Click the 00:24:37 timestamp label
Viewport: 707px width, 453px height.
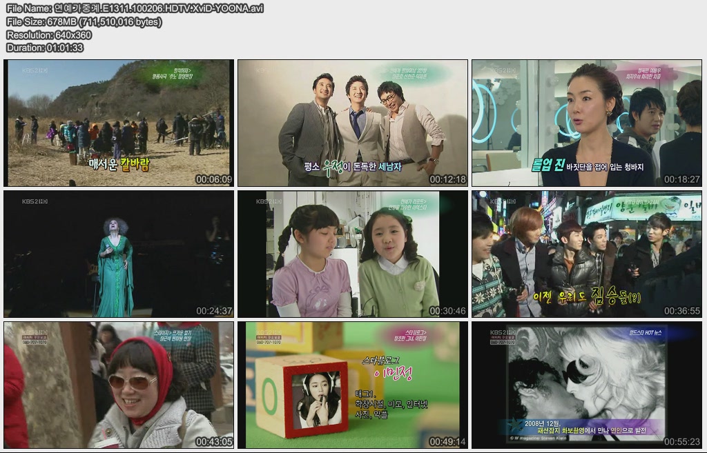pos(214,311)
